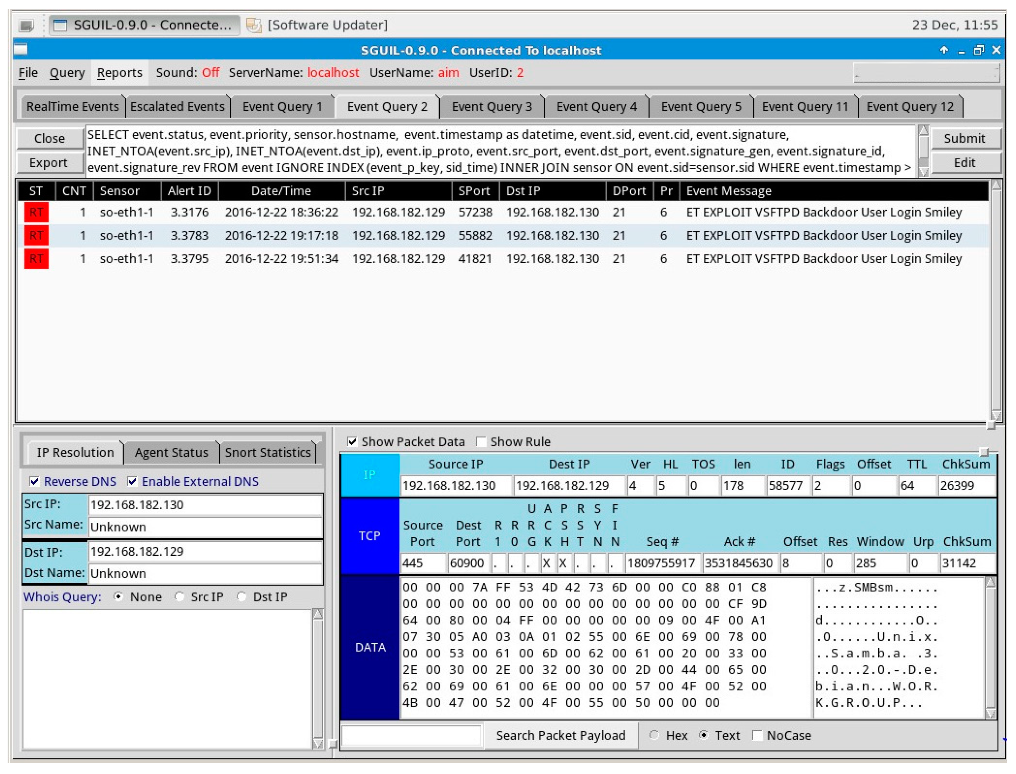
Task: Select the Hex search radio button
Action: coord(654,735)
